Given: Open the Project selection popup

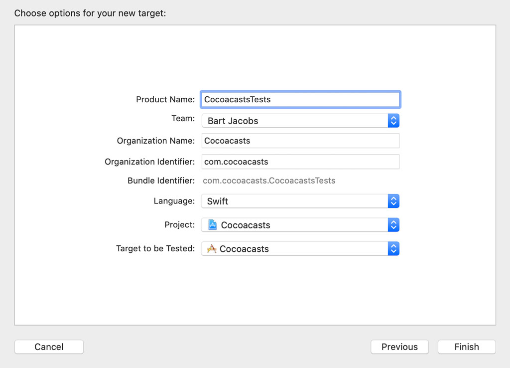Looking at the screenshot, I should (x=299, y=225).
